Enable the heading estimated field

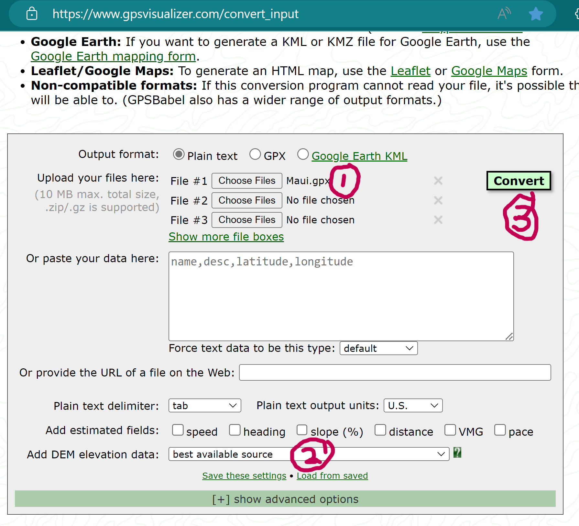click(x=235, y=430)
